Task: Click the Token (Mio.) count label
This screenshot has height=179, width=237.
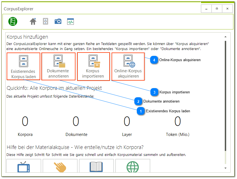Action: [x=178, y=135]
